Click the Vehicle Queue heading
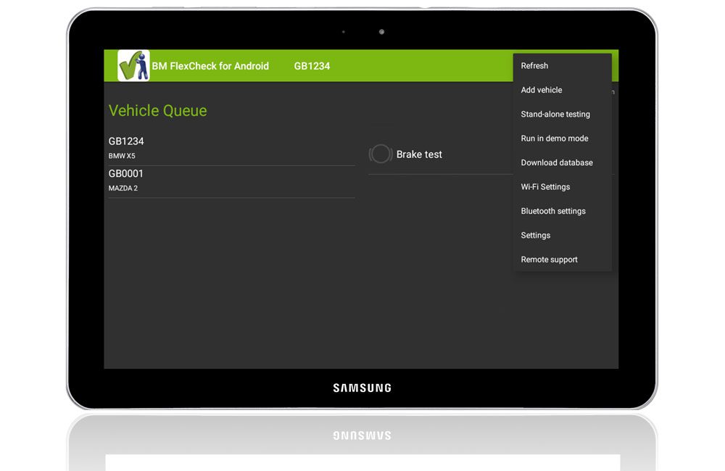725x471 pixels. click(x=157, y=111)
